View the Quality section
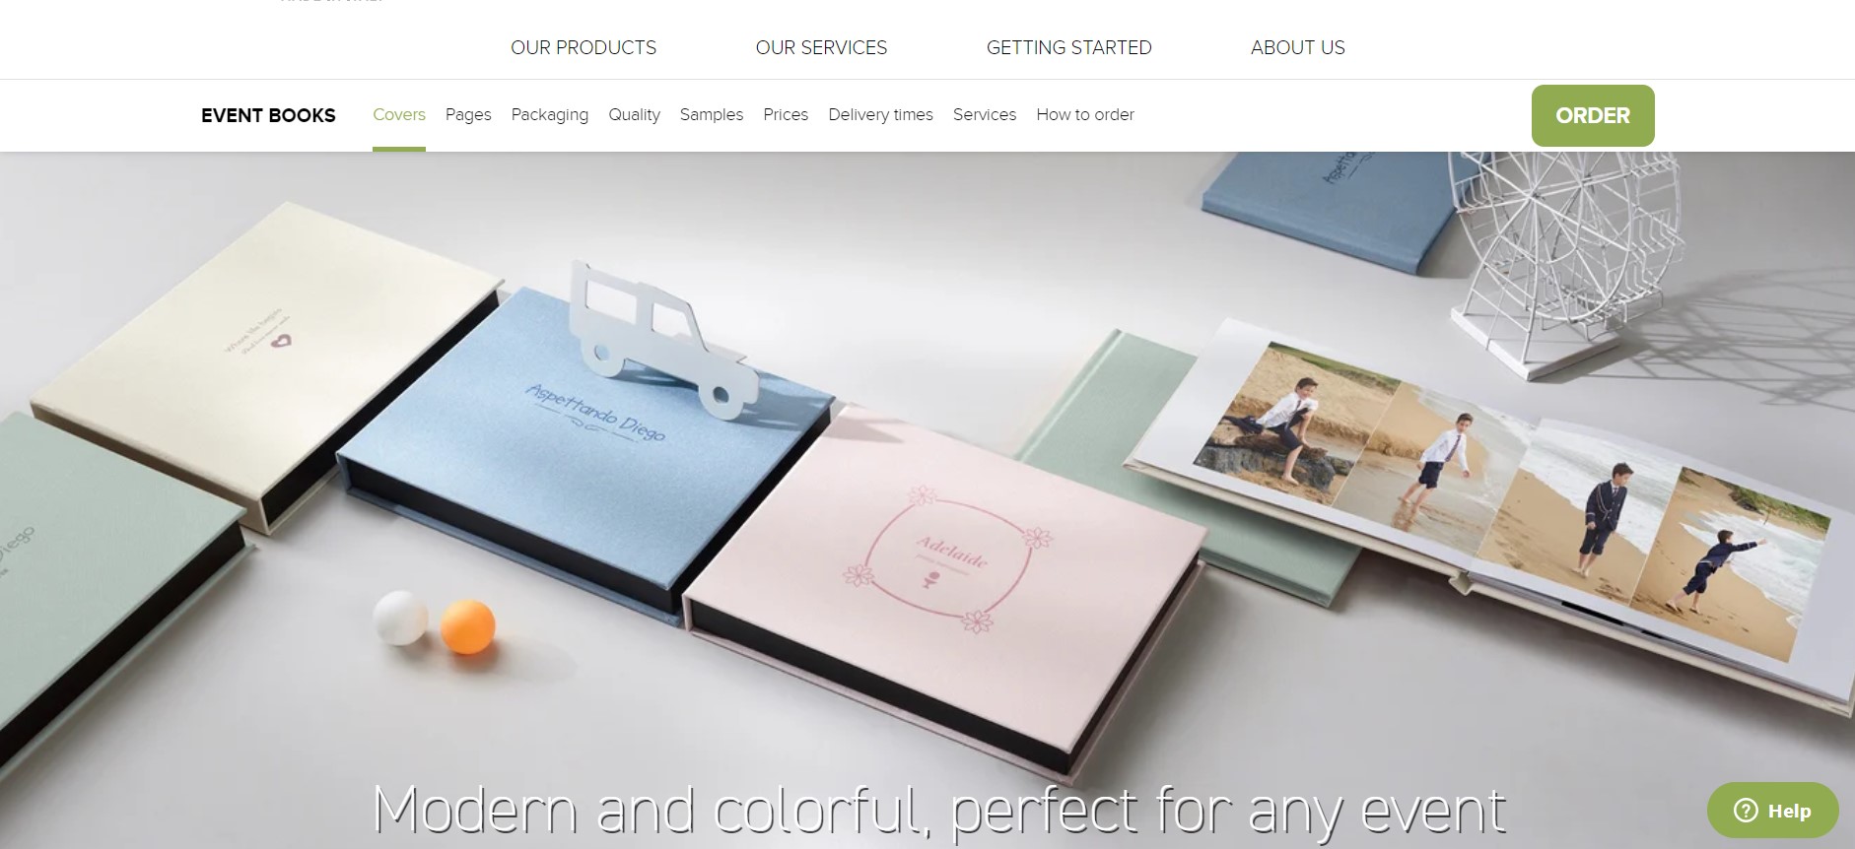This screenshot has height=849, width=1855. [634, 114]
